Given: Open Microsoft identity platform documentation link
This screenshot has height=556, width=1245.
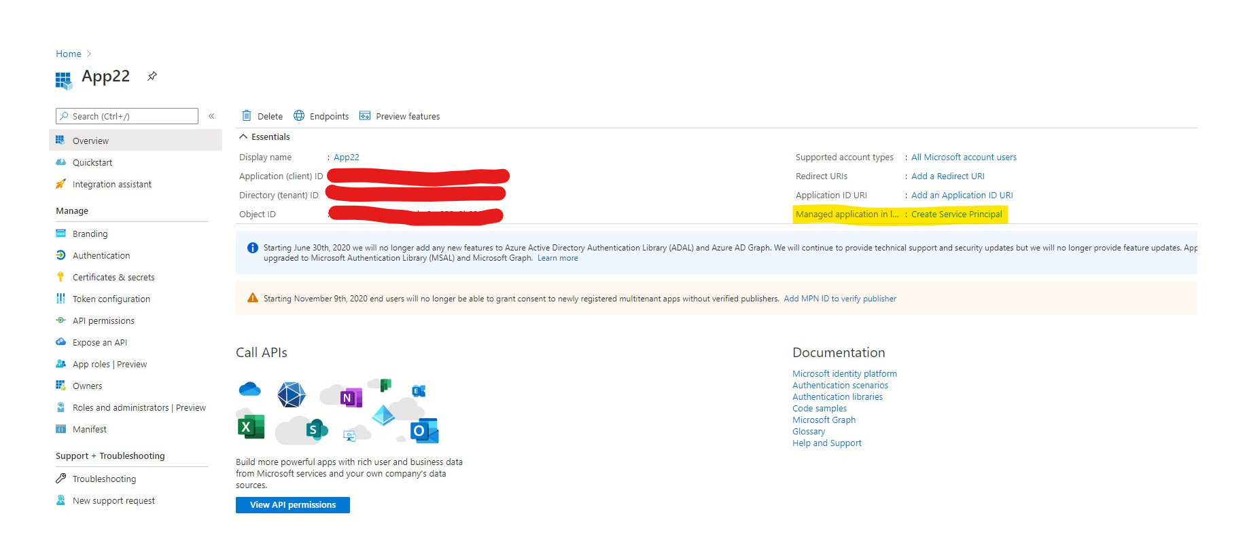Looking at the screenshot, I should coord(845,373).
